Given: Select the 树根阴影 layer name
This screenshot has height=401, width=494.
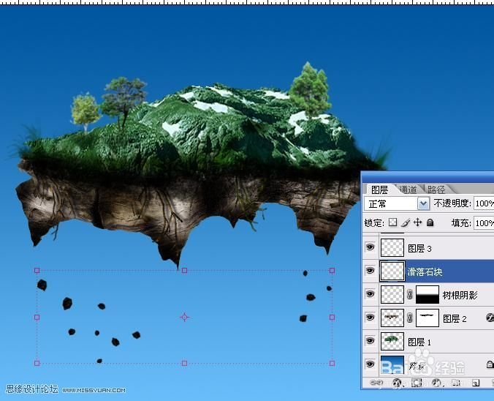Looking at the screenshot, I should click(460, 295).
